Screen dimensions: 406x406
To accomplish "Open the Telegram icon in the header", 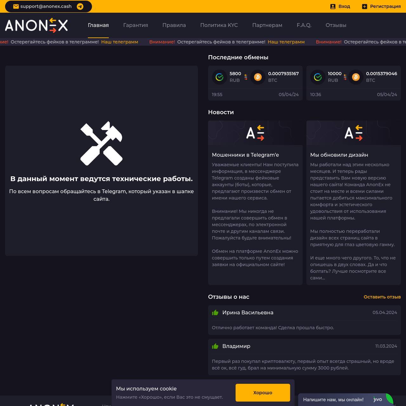I will pos(80,6).
